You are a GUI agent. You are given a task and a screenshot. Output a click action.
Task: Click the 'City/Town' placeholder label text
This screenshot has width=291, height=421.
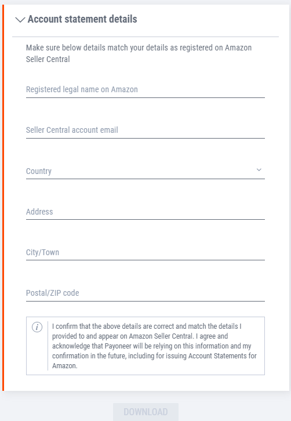(42, 252)
